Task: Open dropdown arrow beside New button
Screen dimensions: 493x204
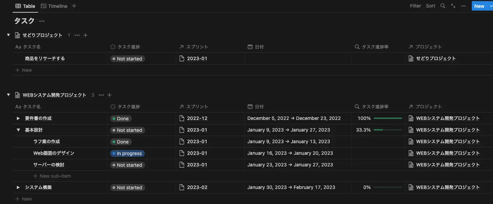Action: 490,6
